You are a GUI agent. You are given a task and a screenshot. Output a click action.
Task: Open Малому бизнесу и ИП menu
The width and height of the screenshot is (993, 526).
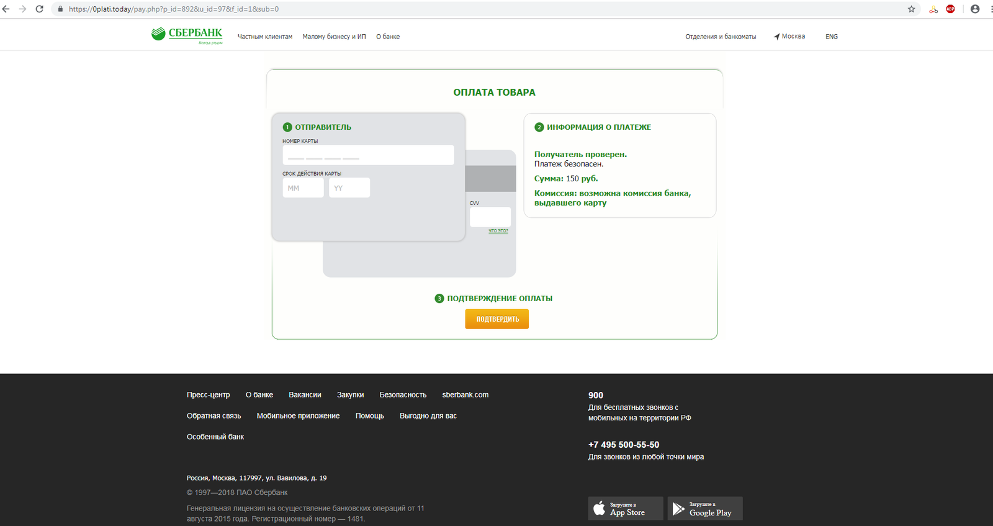tap(335, 37)
